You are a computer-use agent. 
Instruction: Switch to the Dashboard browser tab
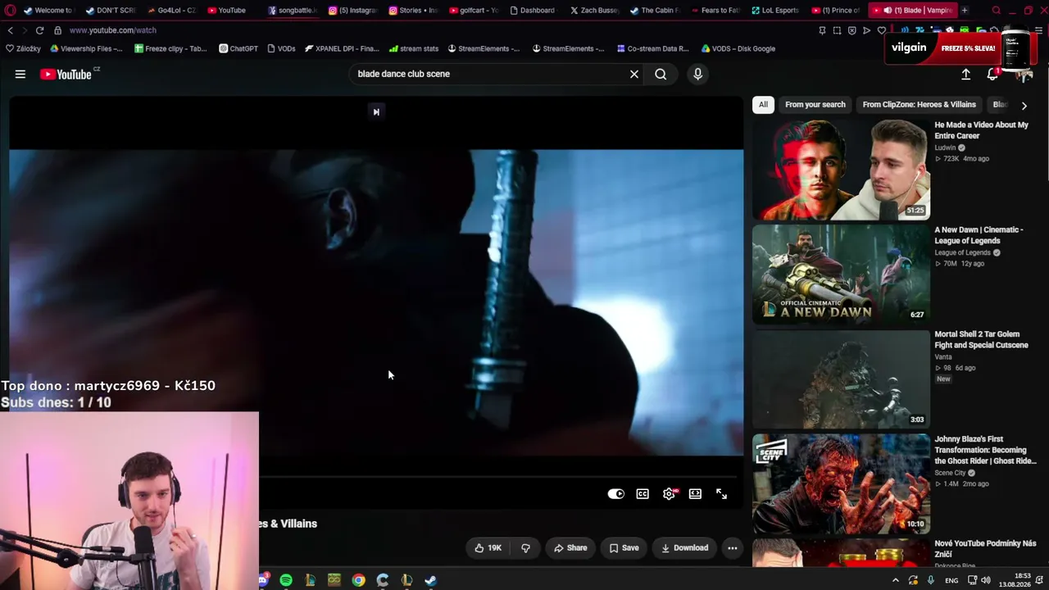pos(532,11)
